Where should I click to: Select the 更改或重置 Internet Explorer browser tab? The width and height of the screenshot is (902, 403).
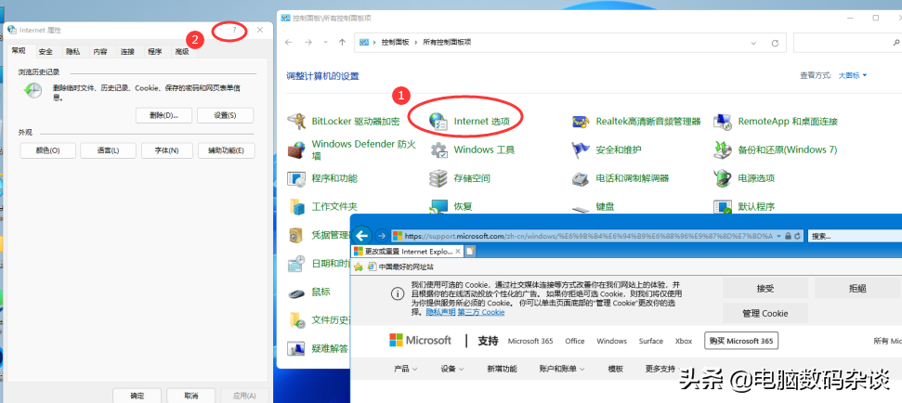point(407,252)
